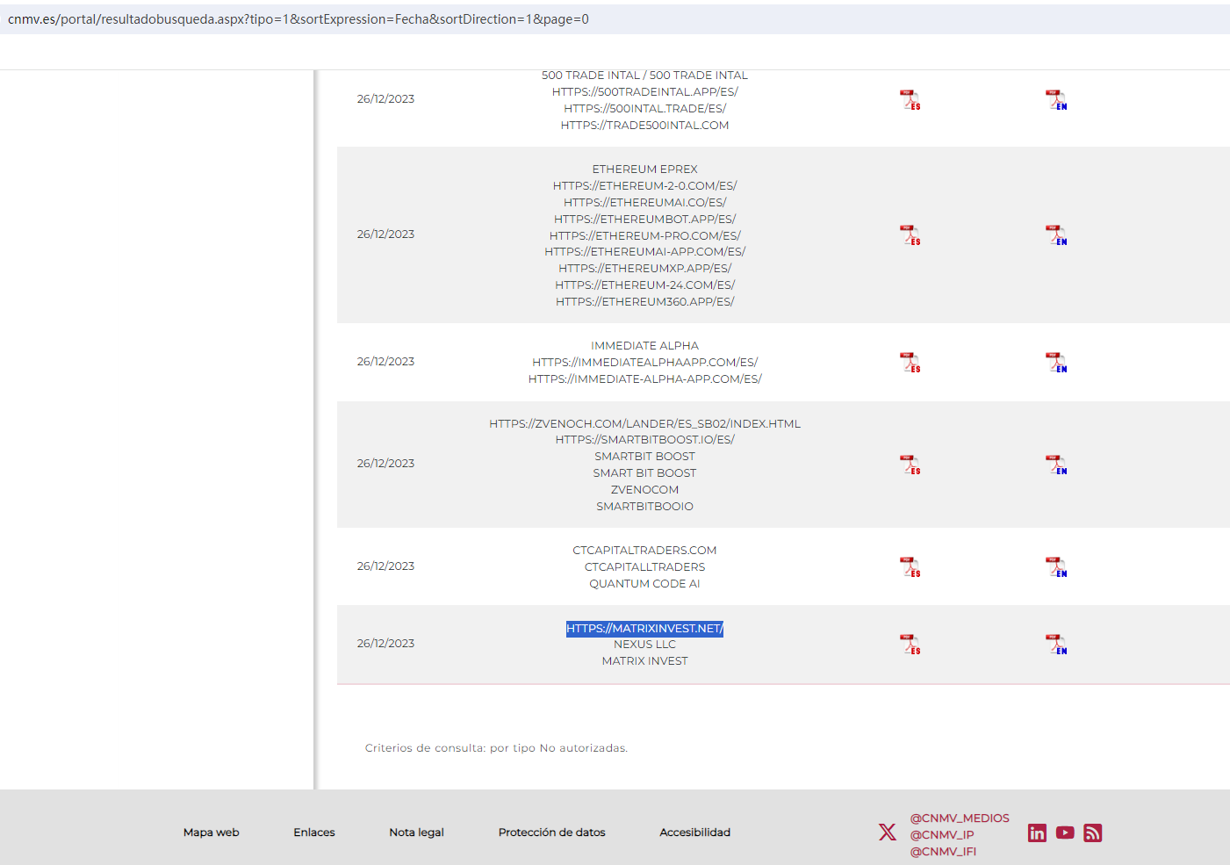The image size is (1230, 865).
Task: Open Accesibilidad footer link
Action: [695, 833]
